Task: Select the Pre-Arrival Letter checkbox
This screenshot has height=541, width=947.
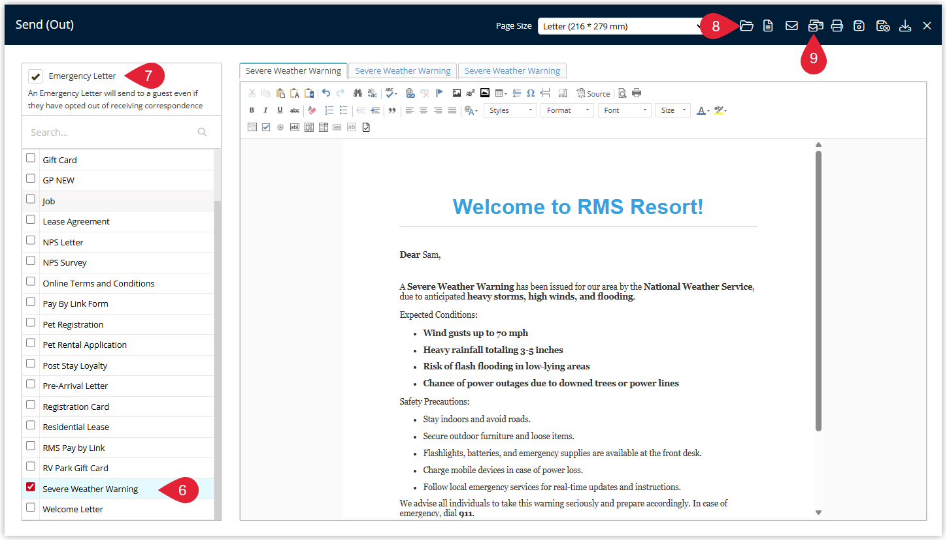Action: 31,384
